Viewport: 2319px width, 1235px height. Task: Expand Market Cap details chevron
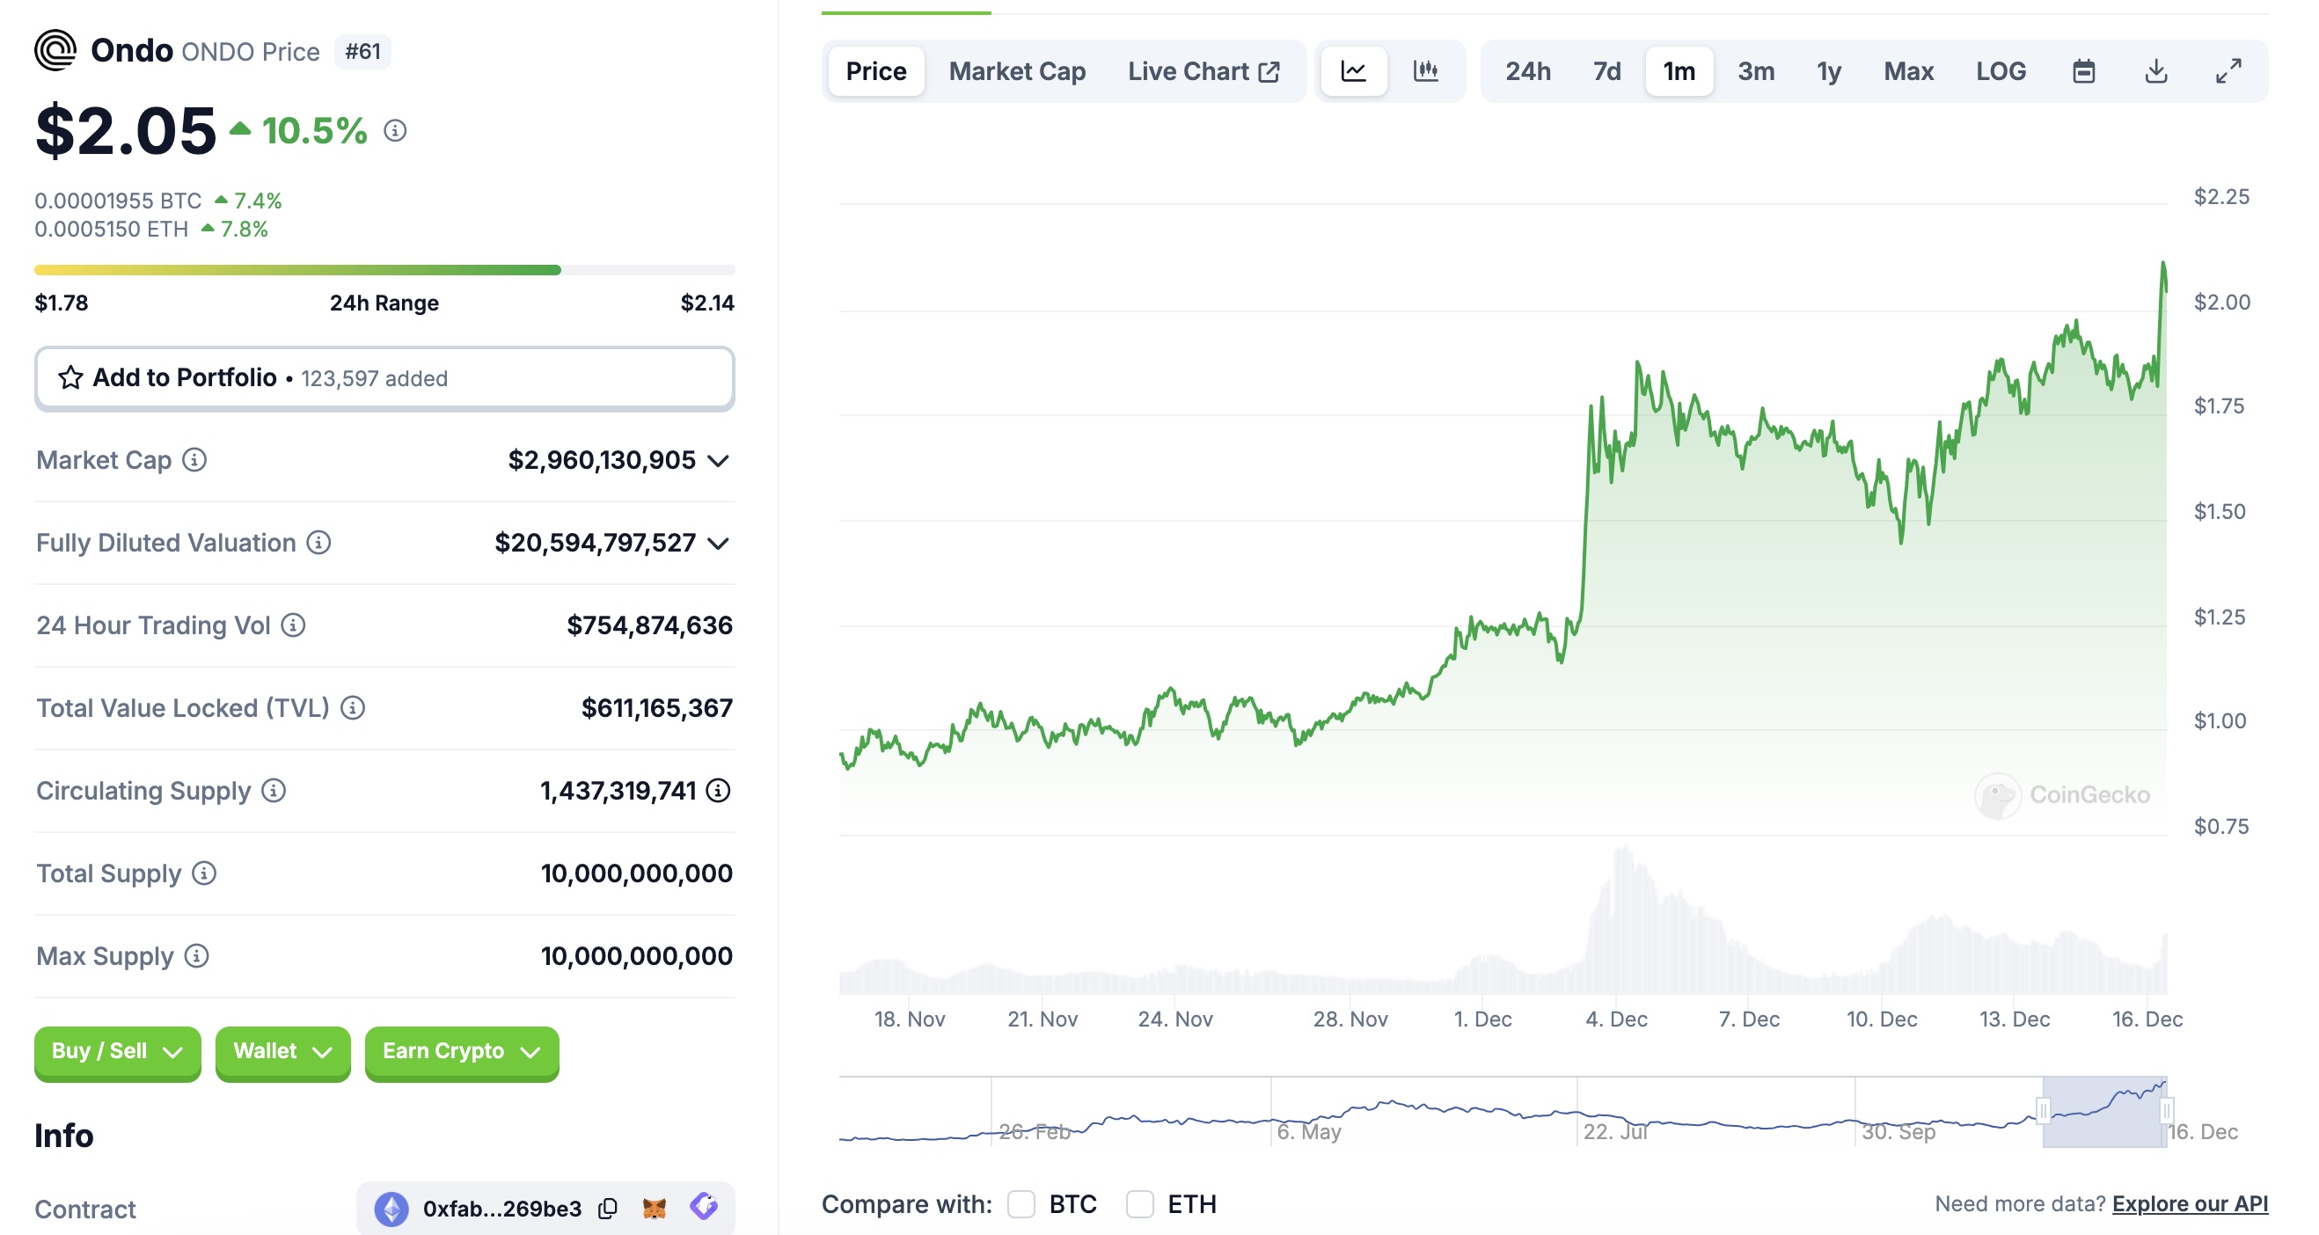point(719,461)
